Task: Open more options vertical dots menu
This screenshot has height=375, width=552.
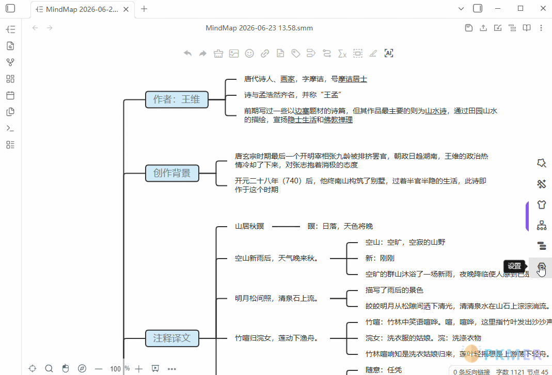Action: [541, 28]
